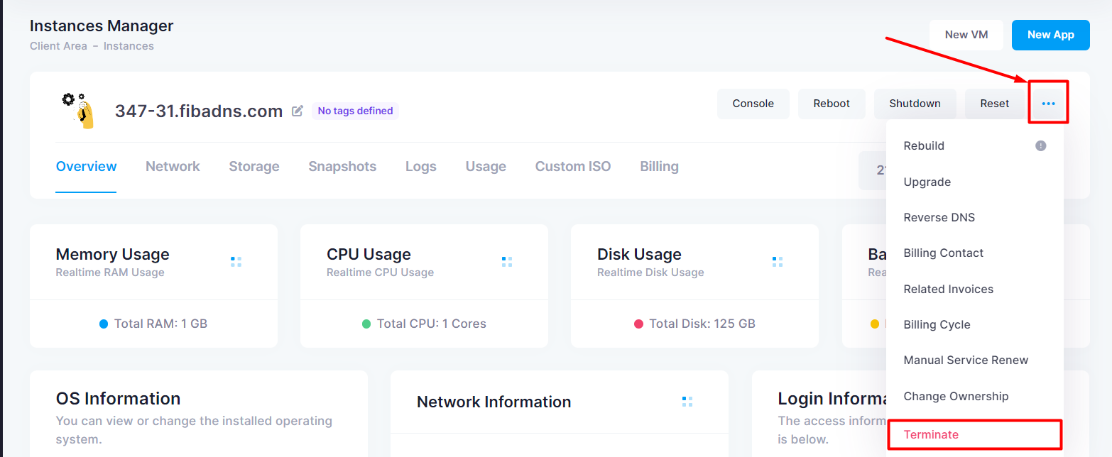The width and height of the screenshot is (1112, 457).
Task: Open Memory Usage card options icon
Action: pos(236,262)
